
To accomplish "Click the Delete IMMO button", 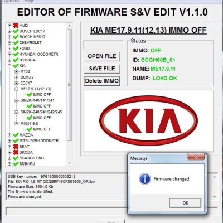I will point(102,81).
